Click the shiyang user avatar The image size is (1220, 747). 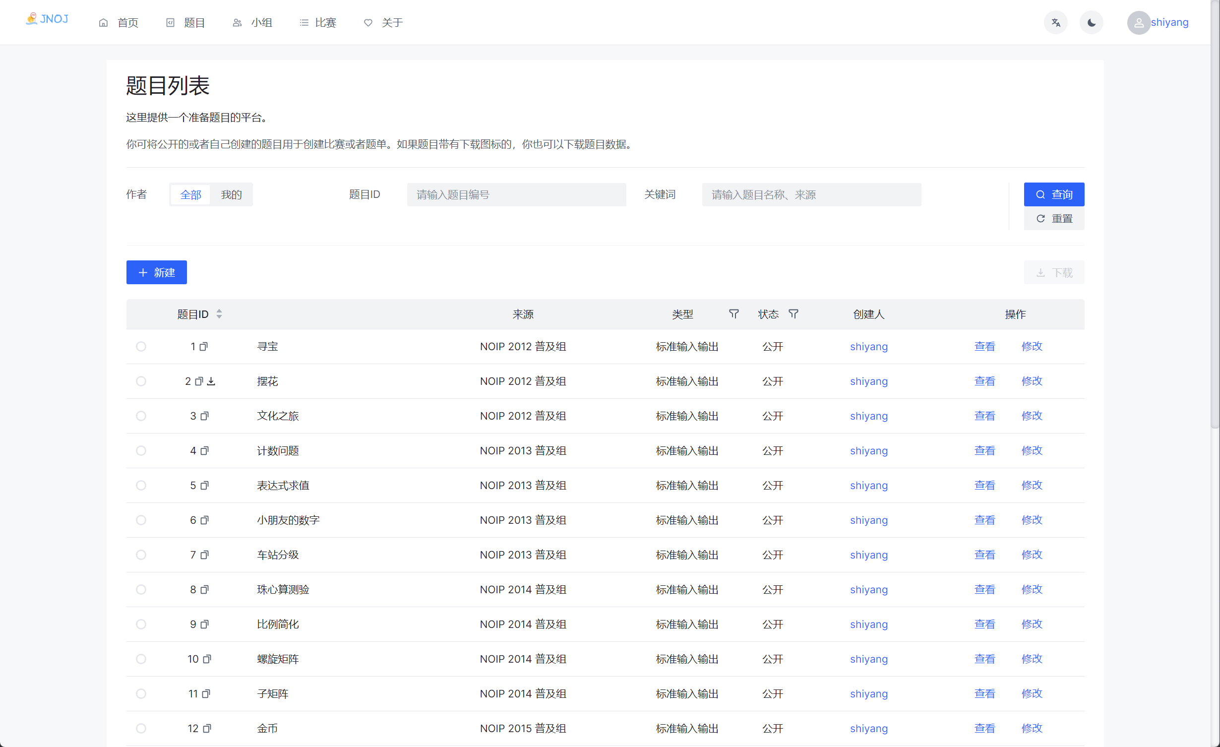coord(1139,22)
